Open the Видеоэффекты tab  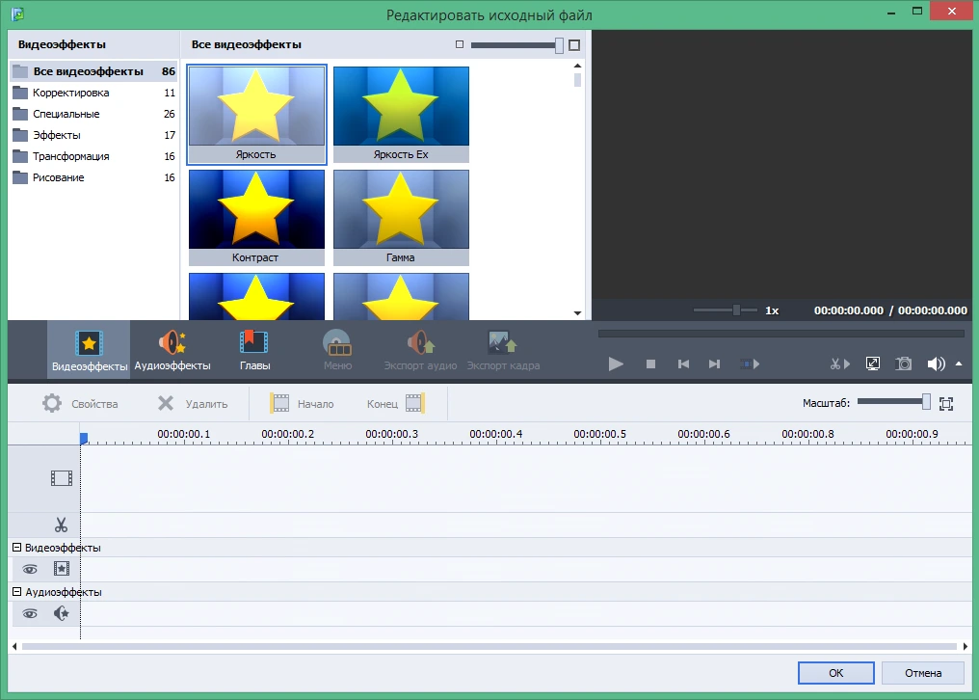pos(89,350)
